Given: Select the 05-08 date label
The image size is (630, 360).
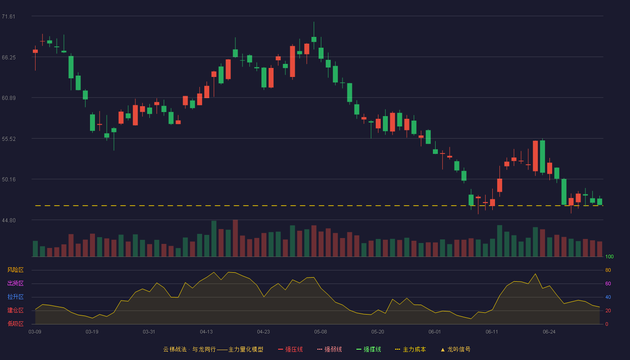Looking at the screenshot, I should 320,332.
